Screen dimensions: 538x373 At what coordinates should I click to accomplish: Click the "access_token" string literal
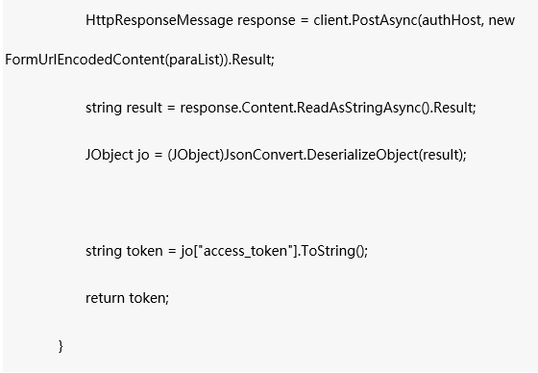tap(246, 251)
